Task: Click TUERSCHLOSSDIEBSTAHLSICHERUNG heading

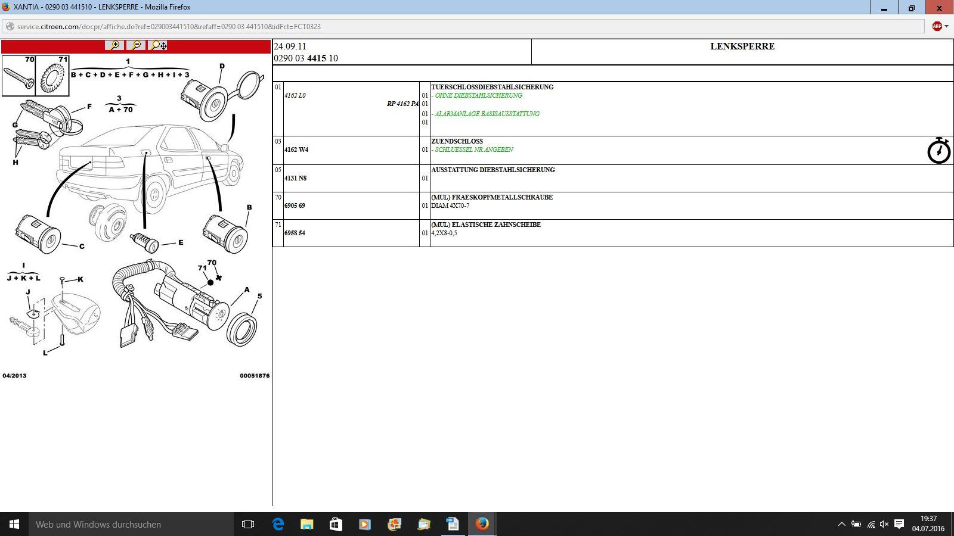Action: pos(493,87)
